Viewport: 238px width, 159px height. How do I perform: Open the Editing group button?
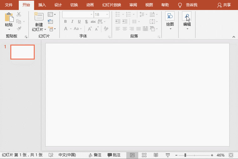[187, 19]
